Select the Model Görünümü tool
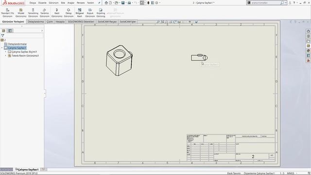The image size is (311, 175). coord(21,13)
